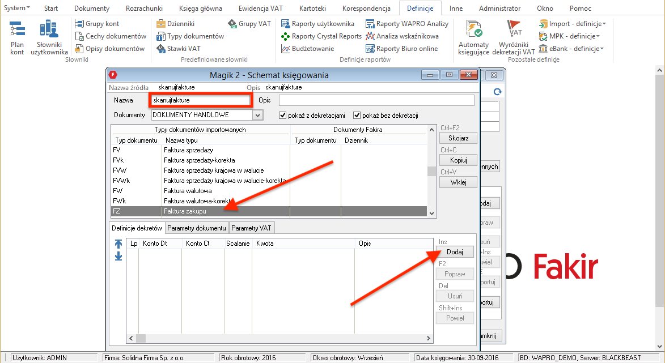Screen dimensions: 665x363
Task: Move decree down with blue down arrow
Action: click(x=118, y=256)
